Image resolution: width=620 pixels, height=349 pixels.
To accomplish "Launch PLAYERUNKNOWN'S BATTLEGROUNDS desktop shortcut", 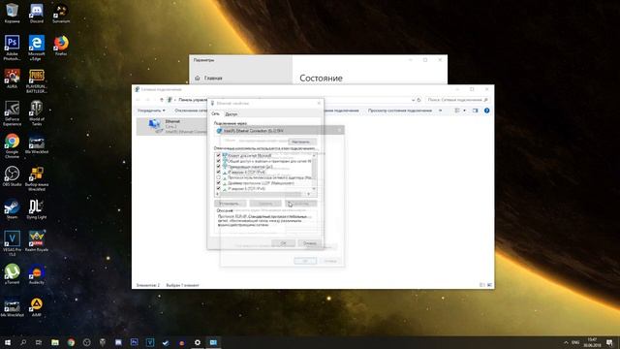I will click(37, 80).
